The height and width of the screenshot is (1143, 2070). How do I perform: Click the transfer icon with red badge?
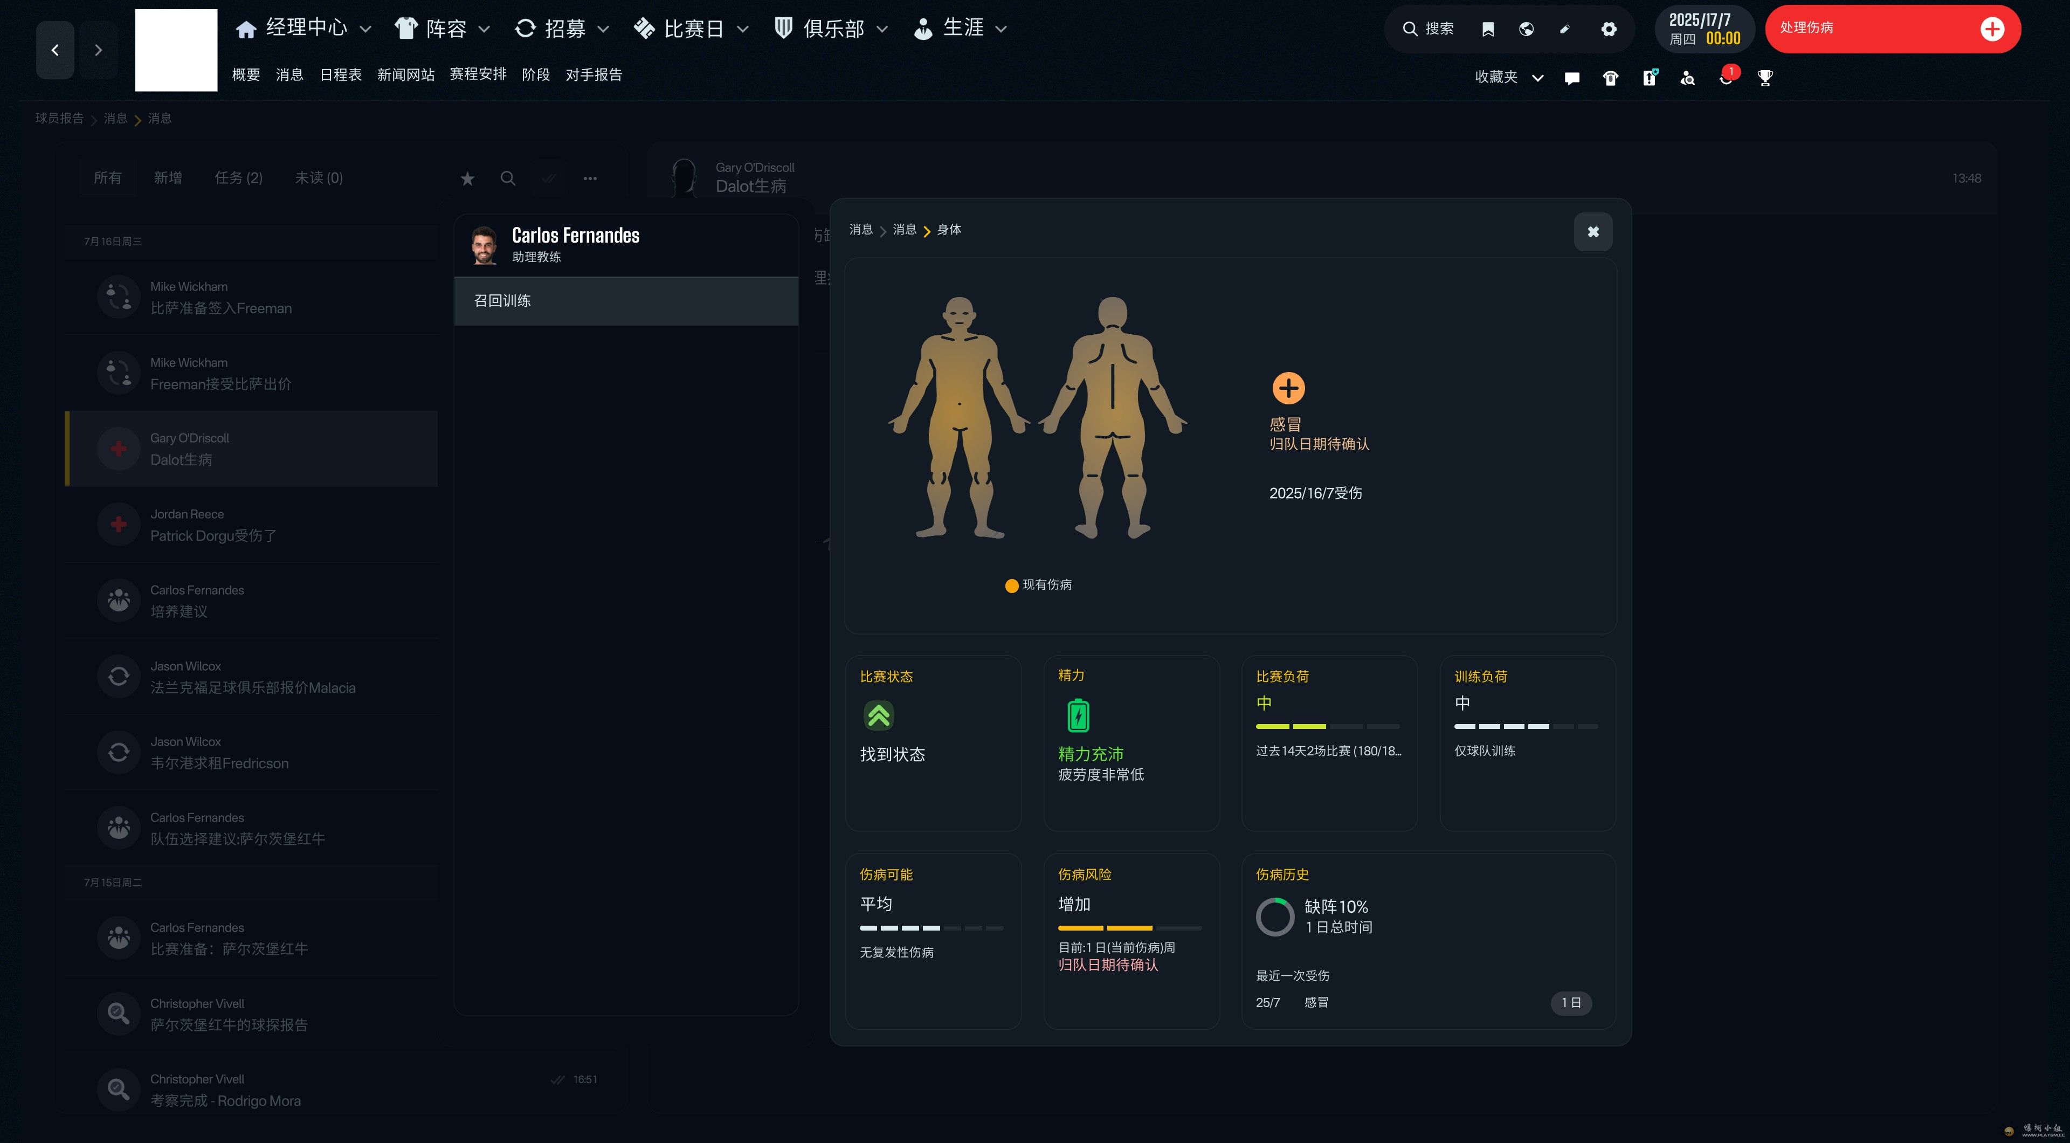(x=1725, y=78)
